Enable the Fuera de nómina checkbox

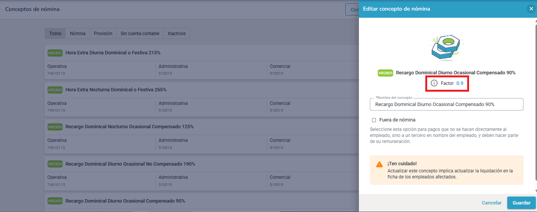[x=374, y=120]
